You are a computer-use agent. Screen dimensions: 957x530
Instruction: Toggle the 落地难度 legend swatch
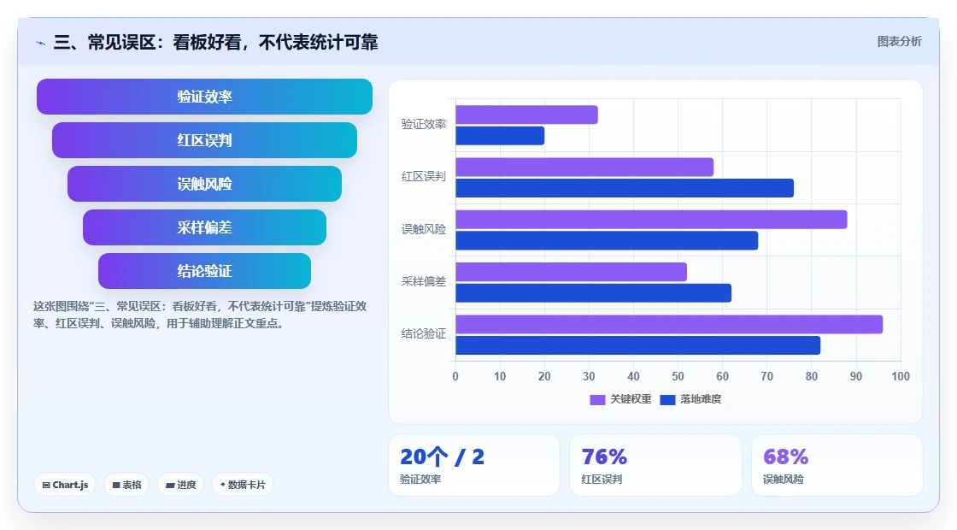pyautogui.click(x=667, y=399)
